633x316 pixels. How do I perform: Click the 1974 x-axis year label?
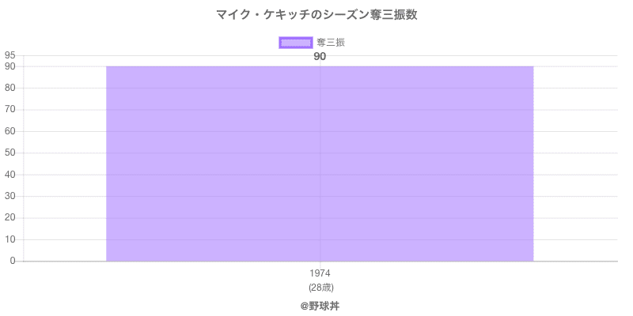click(320, 273)
